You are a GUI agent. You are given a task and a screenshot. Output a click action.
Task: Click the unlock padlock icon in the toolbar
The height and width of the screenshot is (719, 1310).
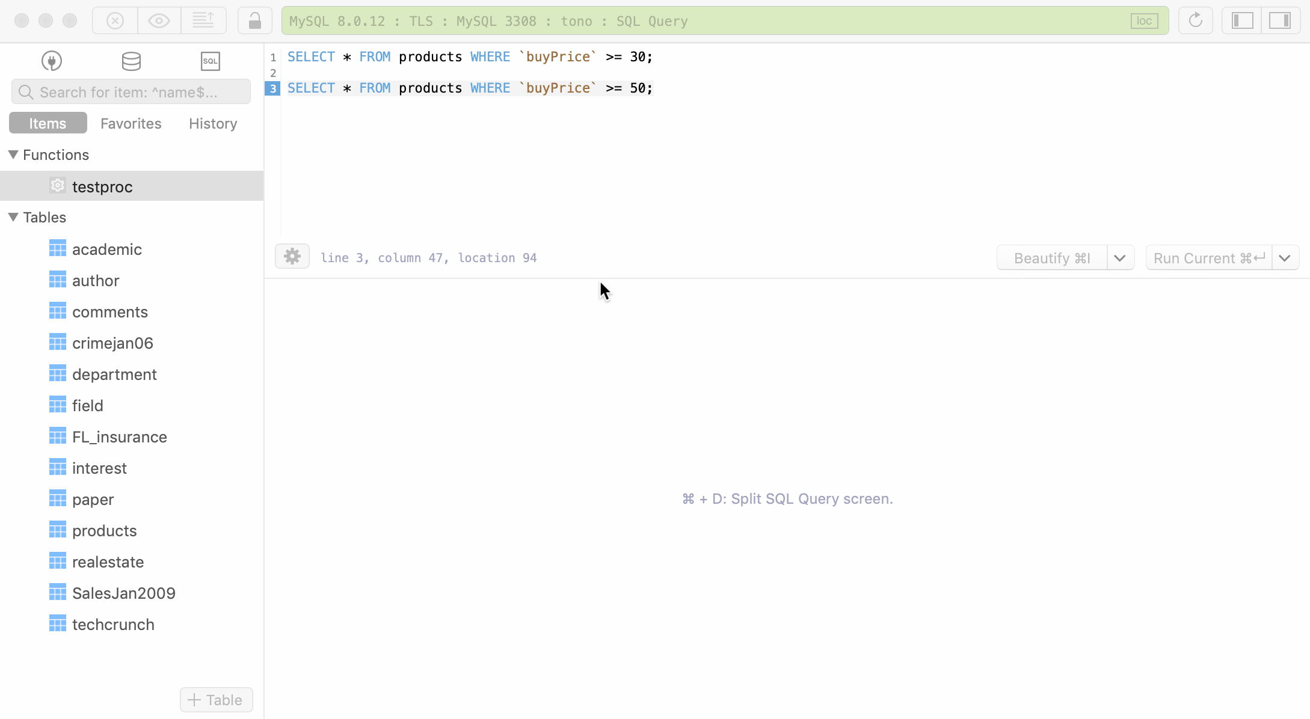(254, 20)
